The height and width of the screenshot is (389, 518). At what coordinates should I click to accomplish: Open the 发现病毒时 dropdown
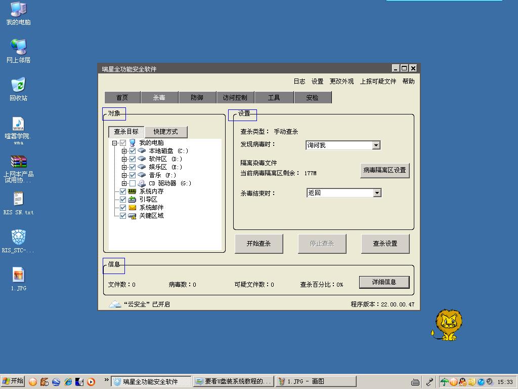(376, 145)
